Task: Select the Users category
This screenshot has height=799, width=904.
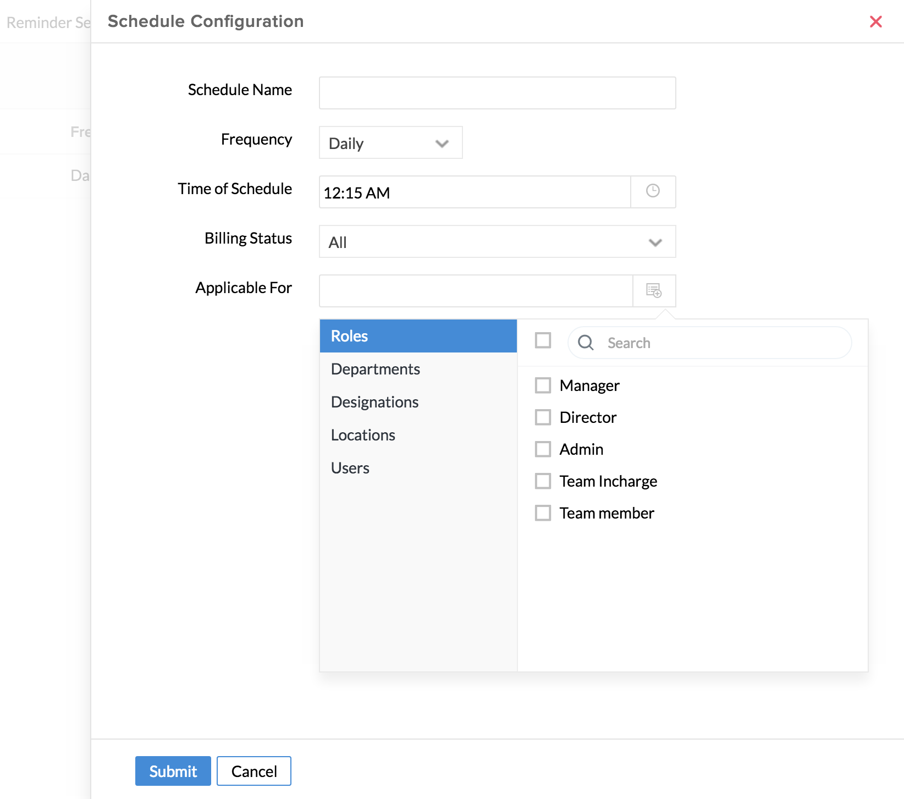Action: [x=350, y=468]
